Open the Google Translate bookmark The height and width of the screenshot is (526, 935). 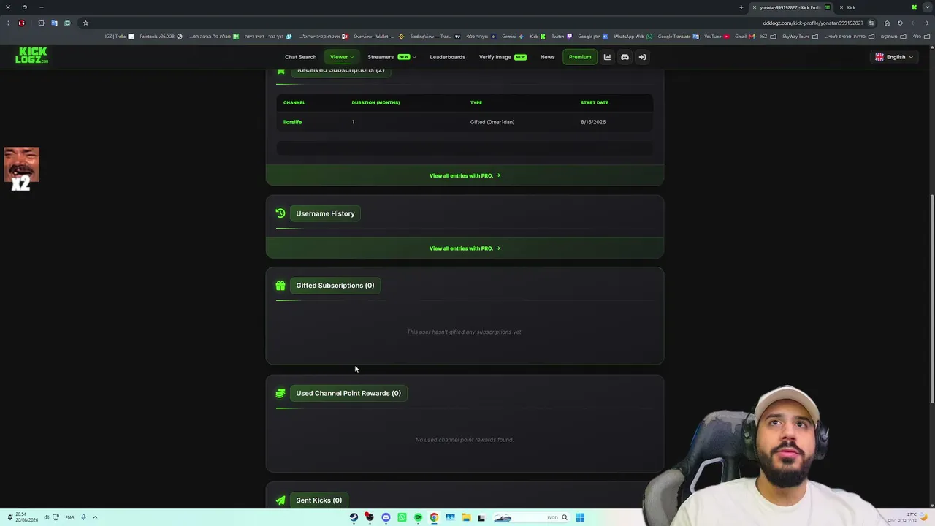[x=678, y=37]
